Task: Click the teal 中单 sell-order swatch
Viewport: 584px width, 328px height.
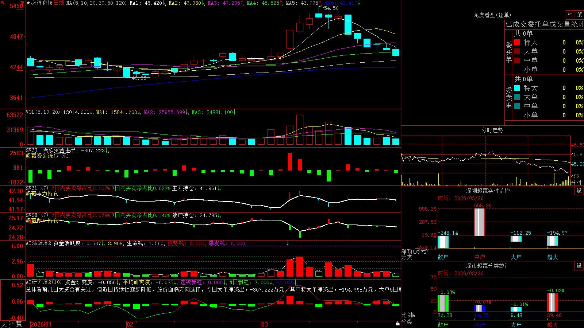Action: coord(517,106)
